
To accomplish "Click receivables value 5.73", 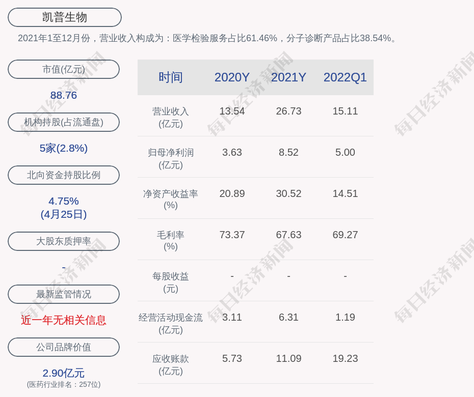I will (x=232, y=358).
